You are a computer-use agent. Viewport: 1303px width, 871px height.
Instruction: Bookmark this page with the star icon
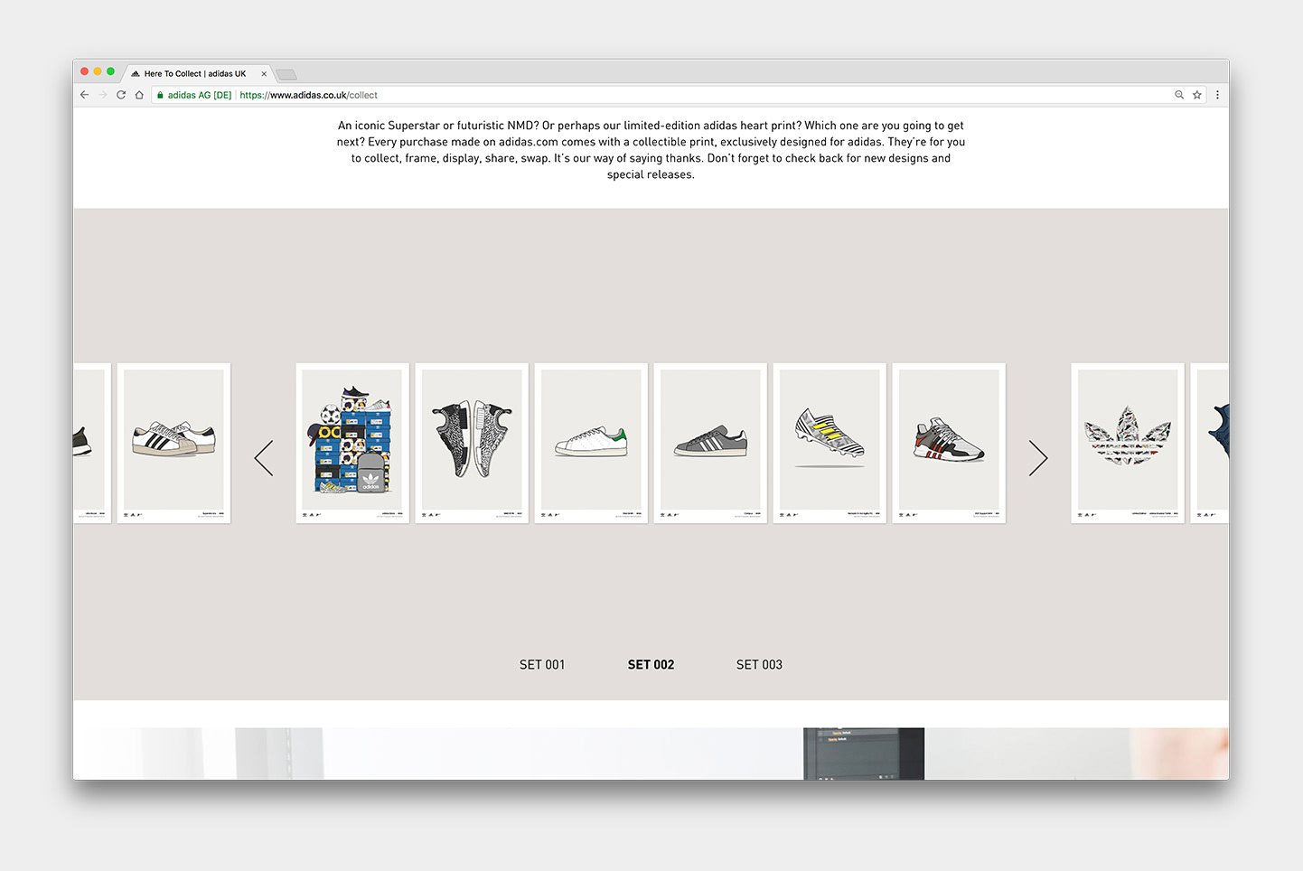pyautogui.click(x=1197, y=95)
